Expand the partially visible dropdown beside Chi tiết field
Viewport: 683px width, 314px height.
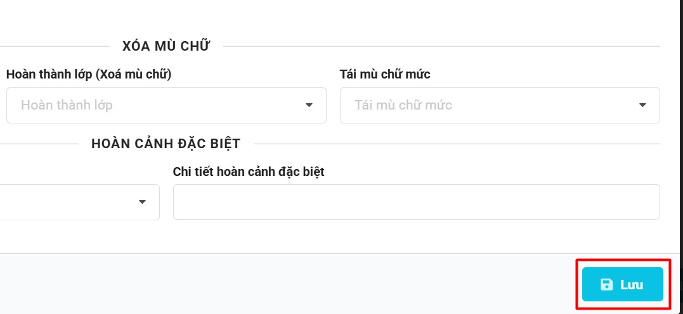point(142,202)
